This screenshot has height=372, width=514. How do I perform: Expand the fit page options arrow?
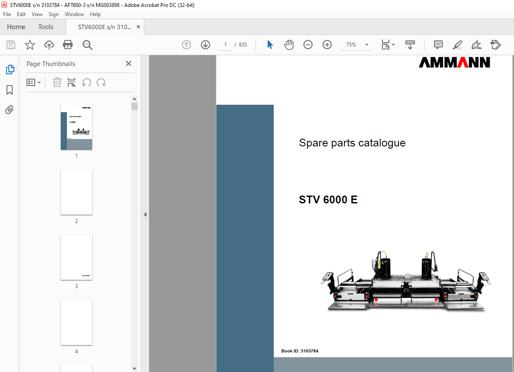tap(393, 45)
